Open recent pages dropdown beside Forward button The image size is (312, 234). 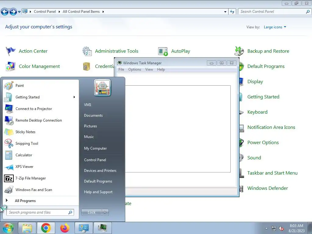19,12
